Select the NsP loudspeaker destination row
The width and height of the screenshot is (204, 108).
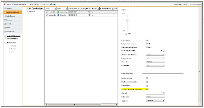click(81, 15)
